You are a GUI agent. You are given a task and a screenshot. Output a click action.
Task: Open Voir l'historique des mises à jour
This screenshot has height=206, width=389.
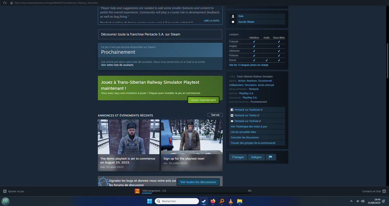(x=257, y=127)
